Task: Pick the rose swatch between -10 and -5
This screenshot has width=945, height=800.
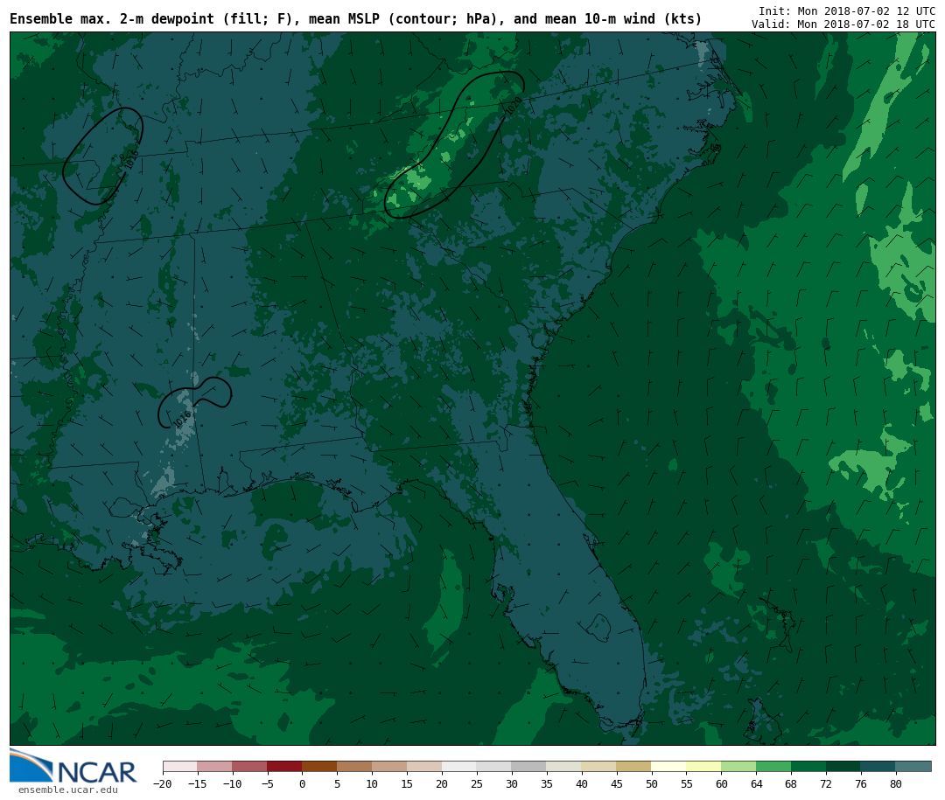Action: (x=249, y=766)
